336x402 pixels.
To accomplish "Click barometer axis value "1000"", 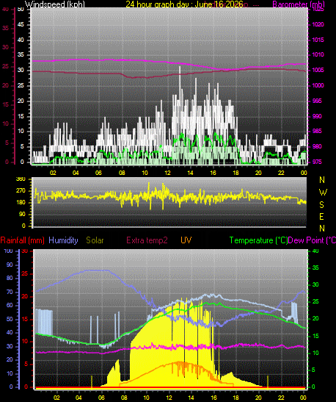I will [x=318, y=85].
